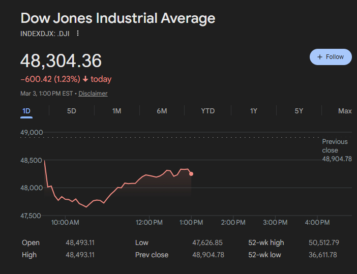Open the Disclaimer link

[x=93, y=94]
